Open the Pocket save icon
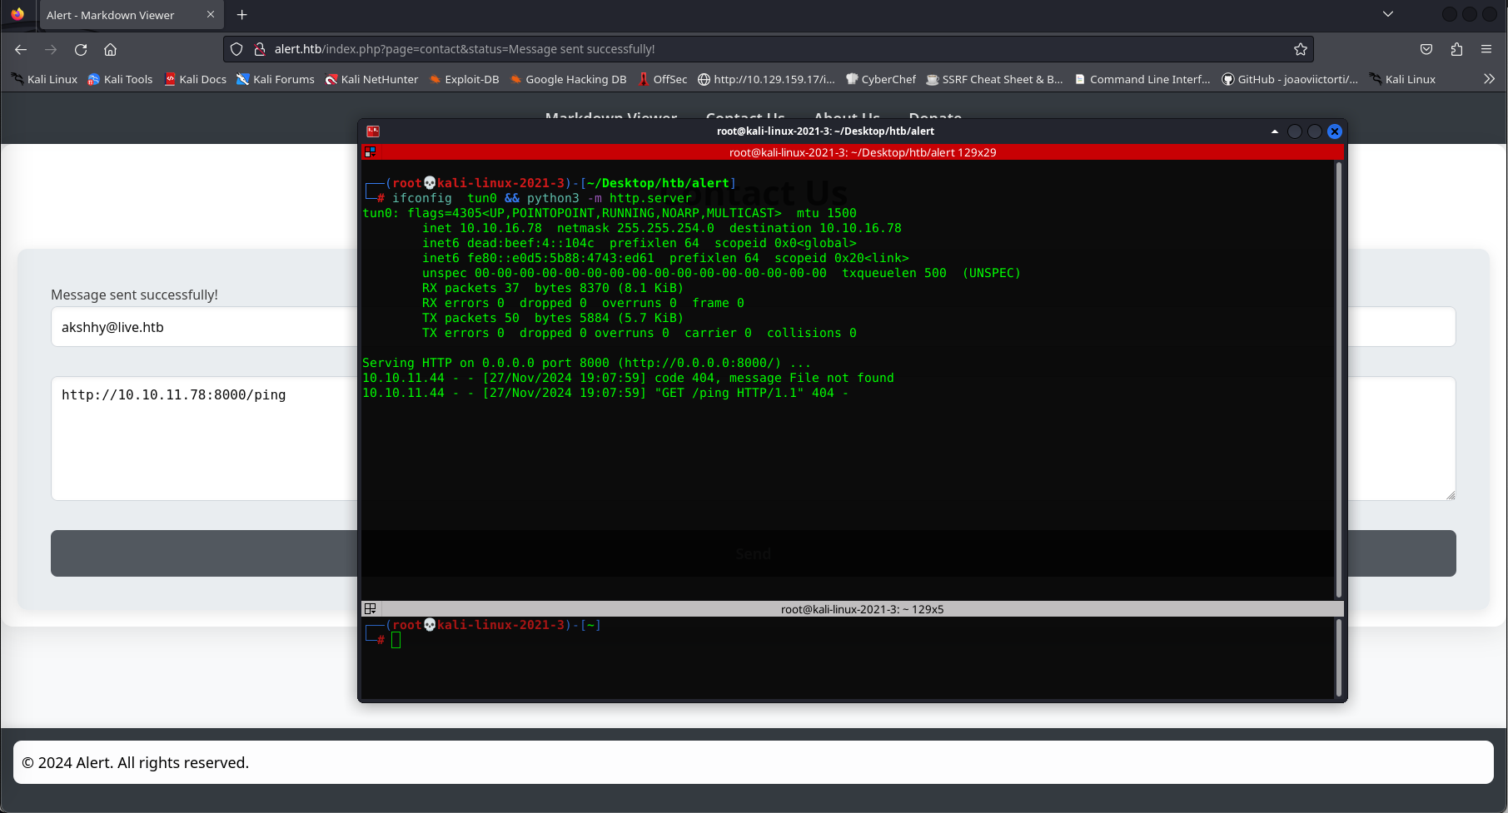 tap(1426, 49)
